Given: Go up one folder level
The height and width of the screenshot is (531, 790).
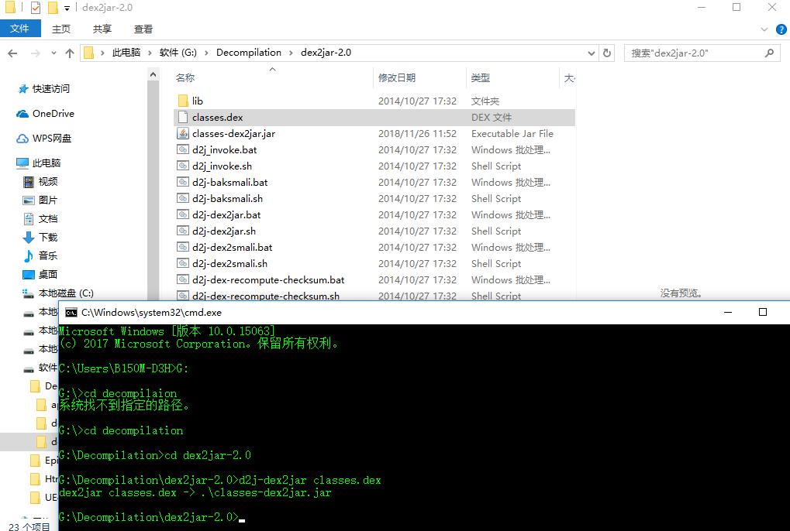Looking at the screenshot, I should tap(70, 53).
